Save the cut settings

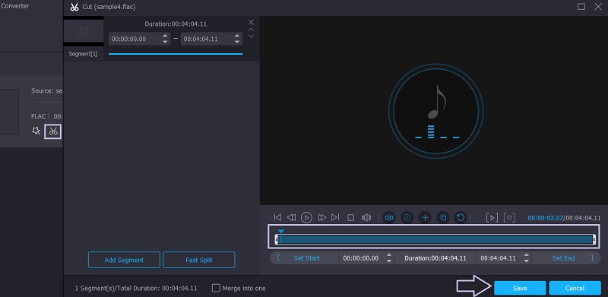click(520, 288)
